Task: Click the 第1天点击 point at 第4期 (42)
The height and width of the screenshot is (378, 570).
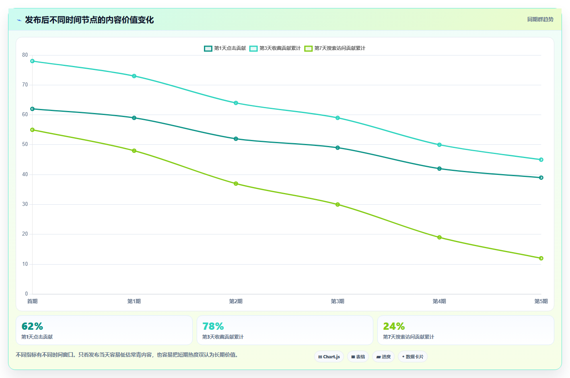Action: [x=440, y=168]
